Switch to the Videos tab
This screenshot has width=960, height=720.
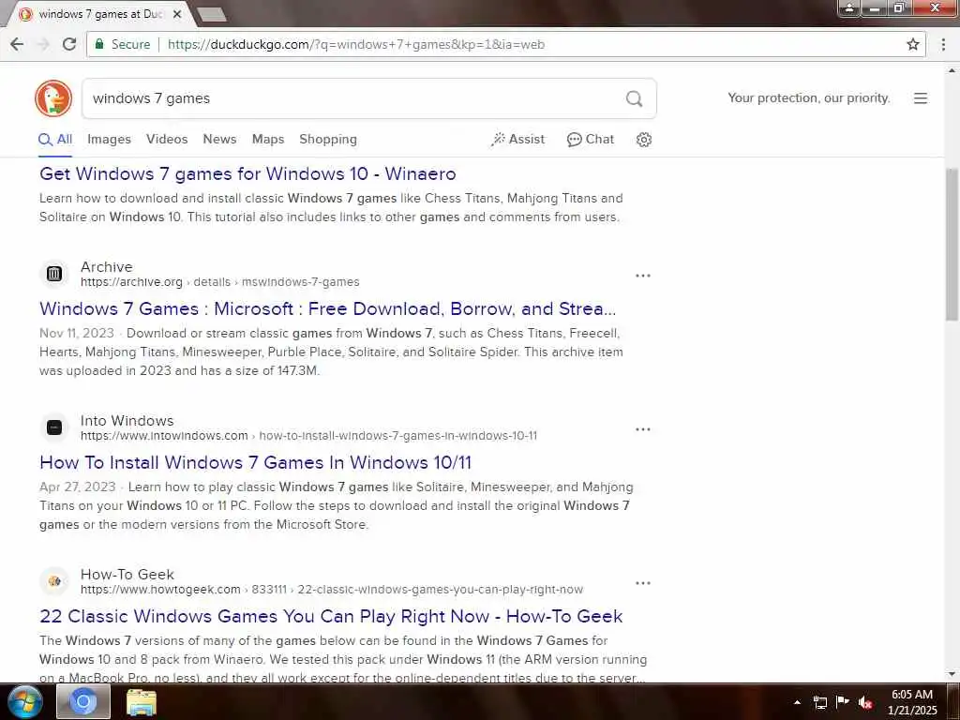point(167,140)
